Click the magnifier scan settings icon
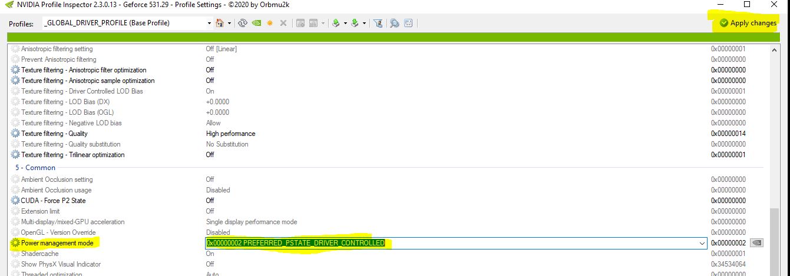 click(x=394, y=23)
